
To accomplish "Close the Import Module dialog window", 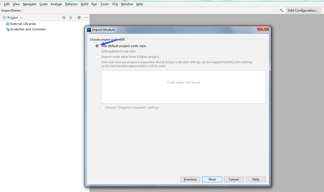I will coord(263,29).
